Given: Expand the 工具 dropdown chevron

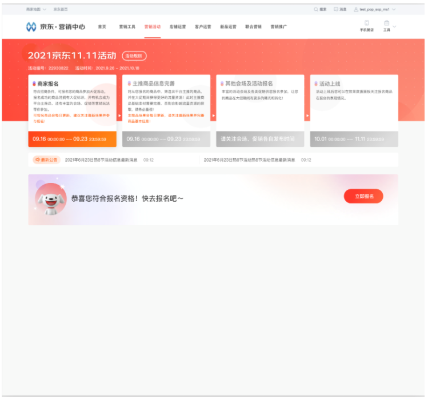Looking at the screenshot, I should pyautogui.click(x=394, y=26).
